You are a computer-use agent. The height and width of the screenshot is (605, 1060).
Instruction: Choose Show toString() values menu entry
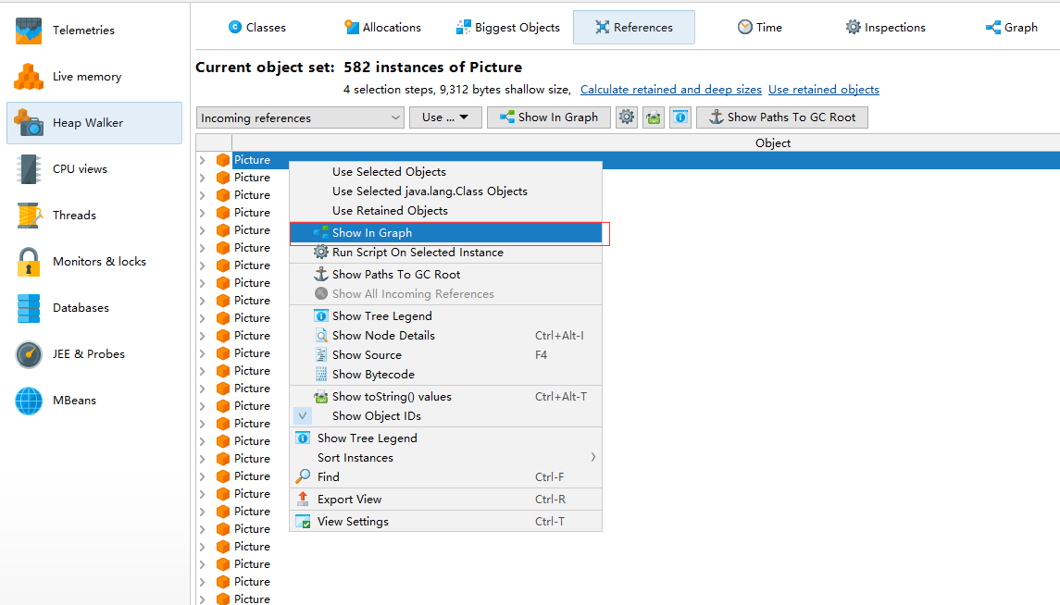[x=445, y=397]
